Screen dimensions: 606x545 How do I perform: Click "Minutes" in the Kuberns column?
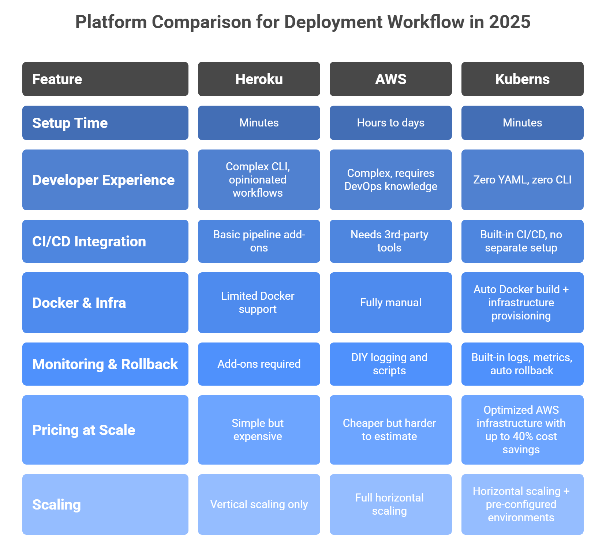[523, 123]
